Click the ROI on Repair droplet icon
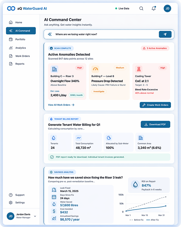Screen dimensions: 181x227 point(135,185)
